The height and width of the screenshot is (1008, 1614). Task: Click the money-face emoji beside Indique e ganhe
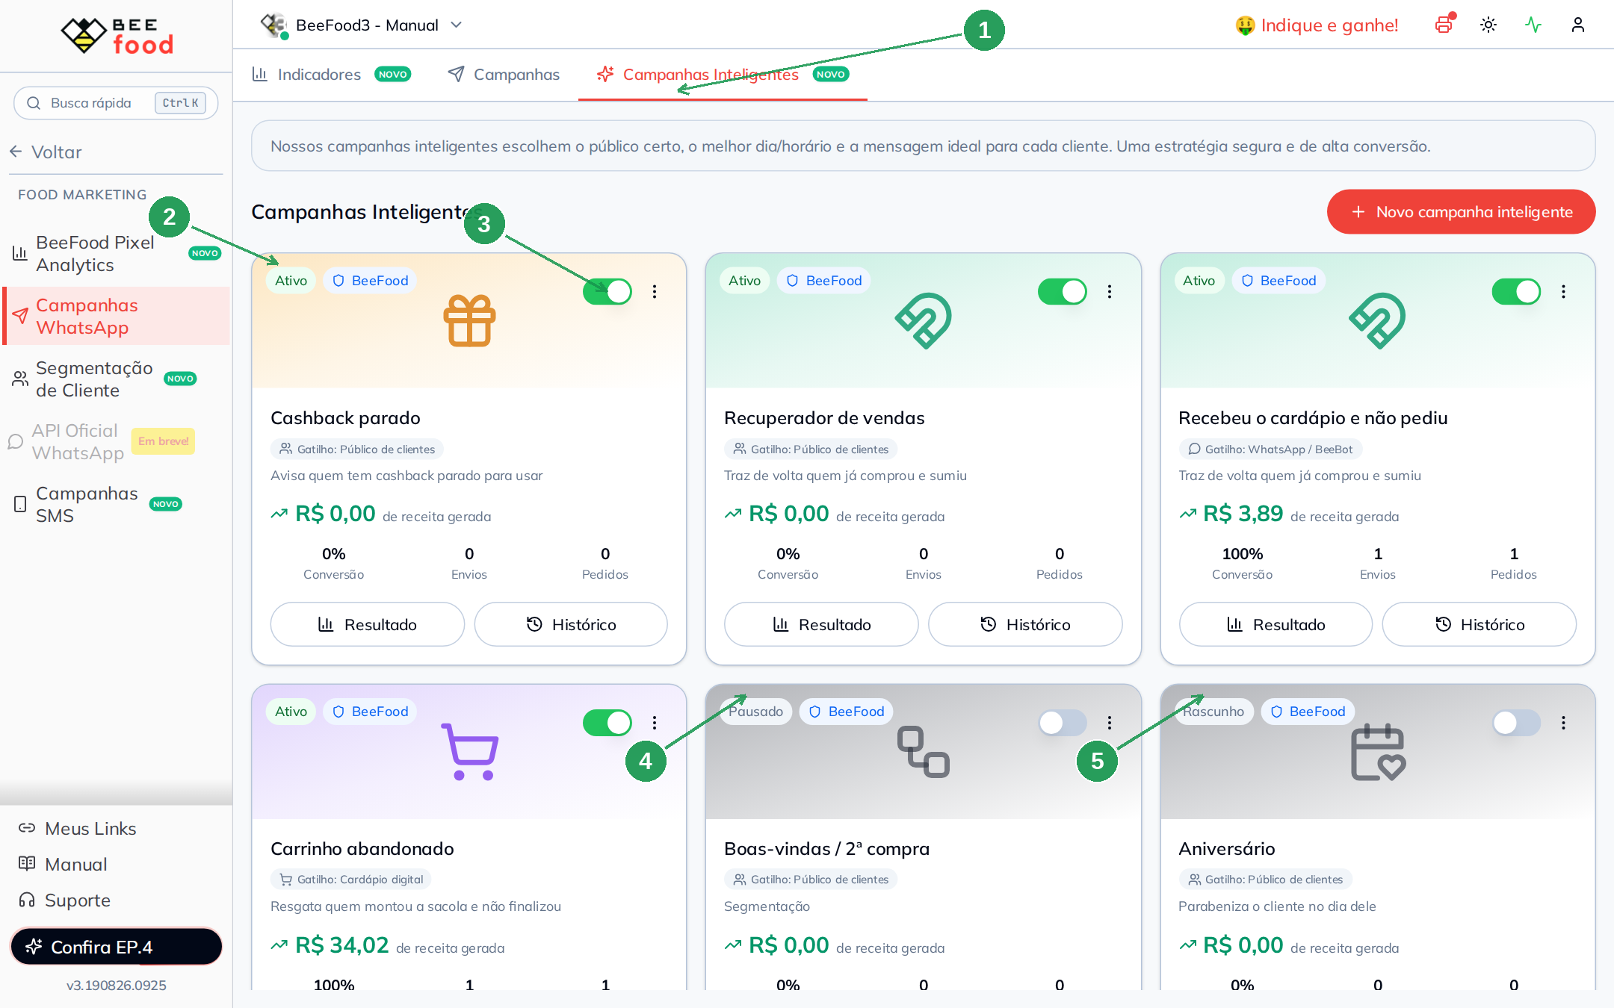click(x=1245, y=25)
